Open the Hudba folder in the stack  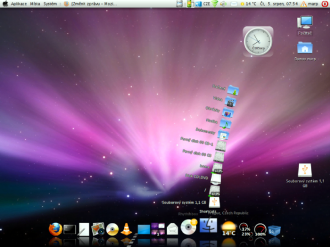click(226, 123)
